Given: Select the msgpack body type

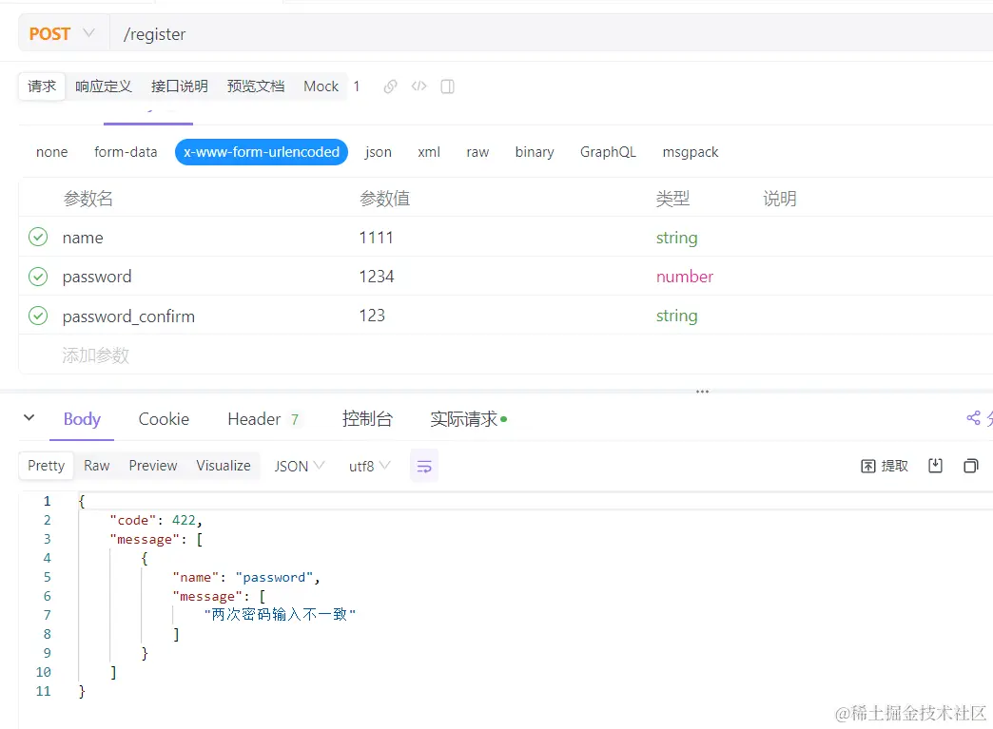Looking at the screenshot, I should coord(691,152).
